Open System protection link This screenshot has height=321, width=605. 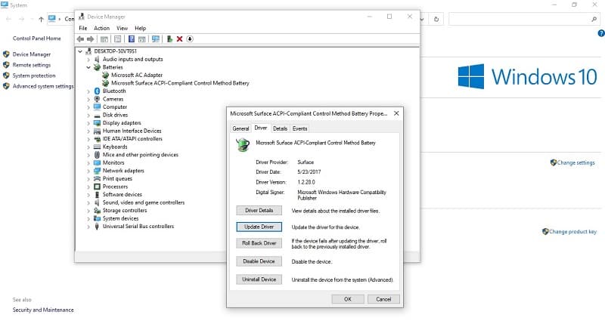[34, 76]
